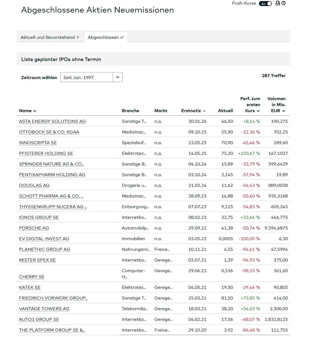Click volume value 1.832,8125
315x337 pixels.
tap(276, 319)
